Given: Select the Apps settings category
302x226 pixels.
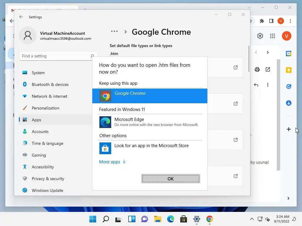Looking at the screenshot, I should 55,120.
